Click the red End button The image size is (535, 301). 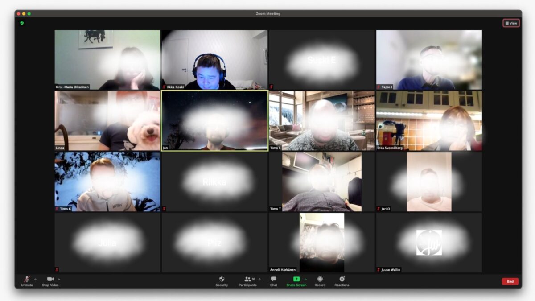[x=510, y=281]
